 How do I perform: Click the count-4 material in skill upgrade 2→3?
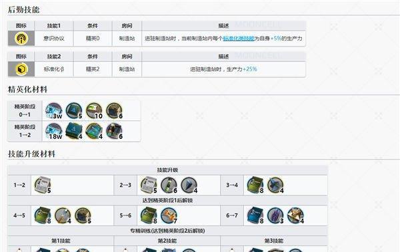189,185
